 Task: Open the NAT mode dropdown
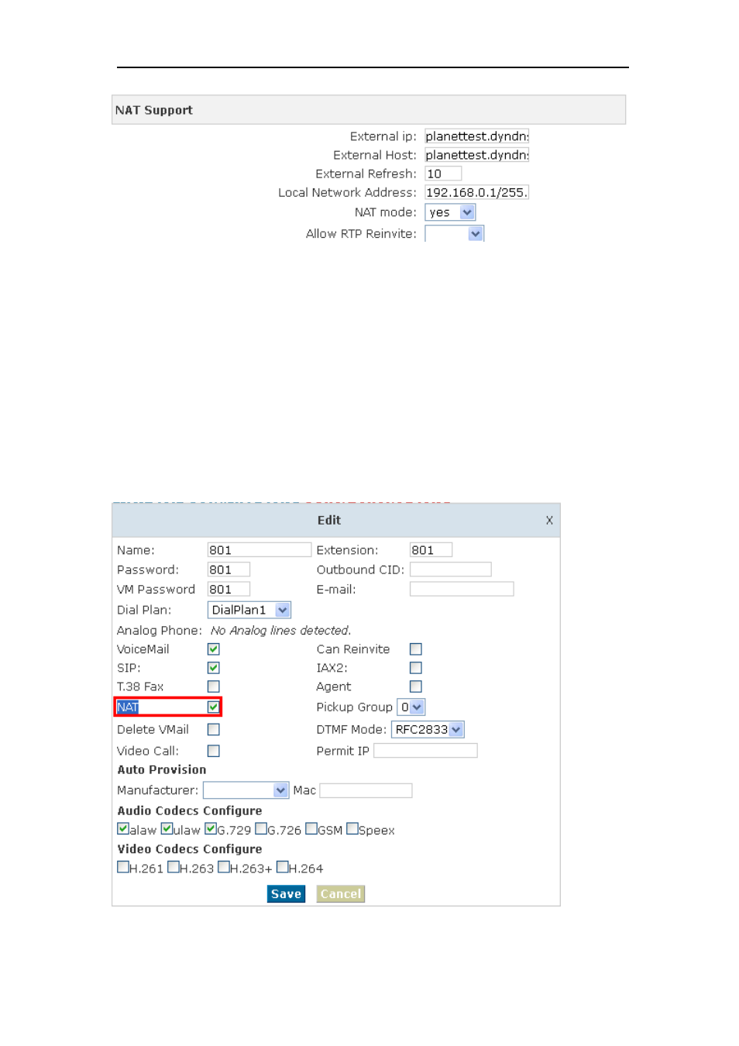450,212
